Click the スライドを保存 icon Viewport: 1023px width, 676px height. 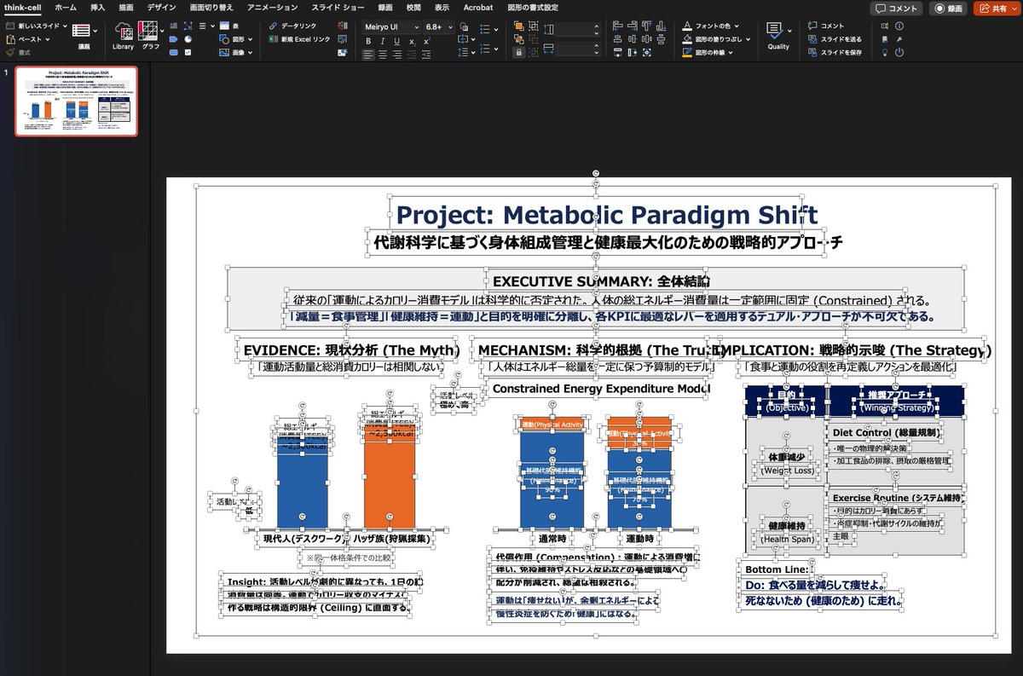pyautogui.click(x=813, y=53)
